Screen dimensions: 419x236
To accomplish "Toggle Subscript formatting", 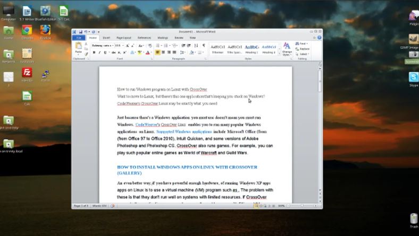I will pos(119,53).
